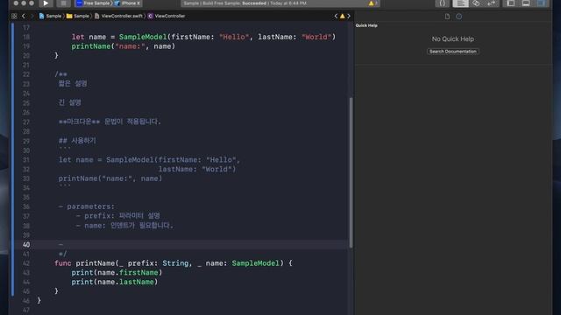Viewport: 561px width, 315px height.
Task: Click line number 40 in gutter
Action: [x=26, y=245]
